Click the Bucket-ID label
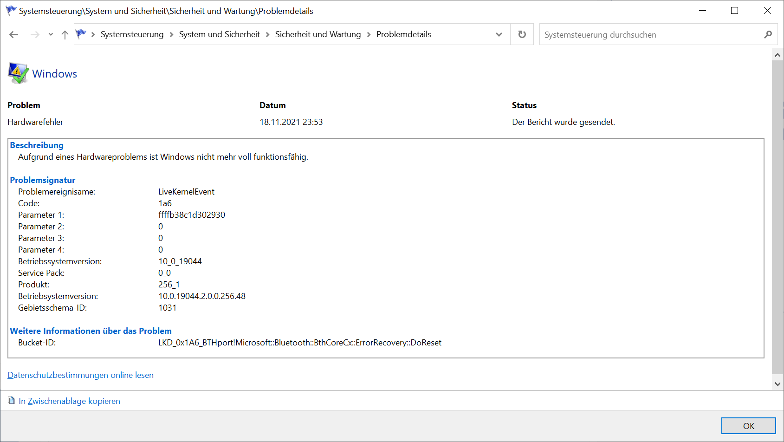This screenshot has height=442, width=784. click(37, 343)
